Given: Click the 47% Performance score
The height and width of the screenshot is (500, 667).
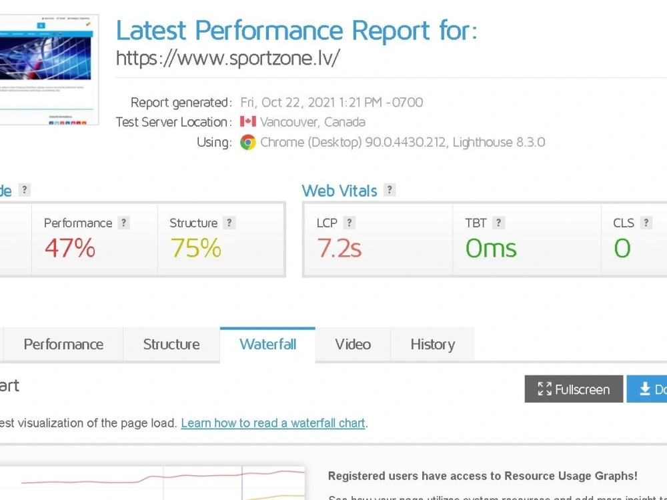Looking at the screenshot, I should pos(70,248).
